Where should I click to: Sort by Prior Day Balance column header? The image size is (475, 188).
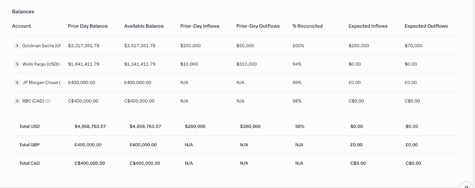[x=88, y=26]
